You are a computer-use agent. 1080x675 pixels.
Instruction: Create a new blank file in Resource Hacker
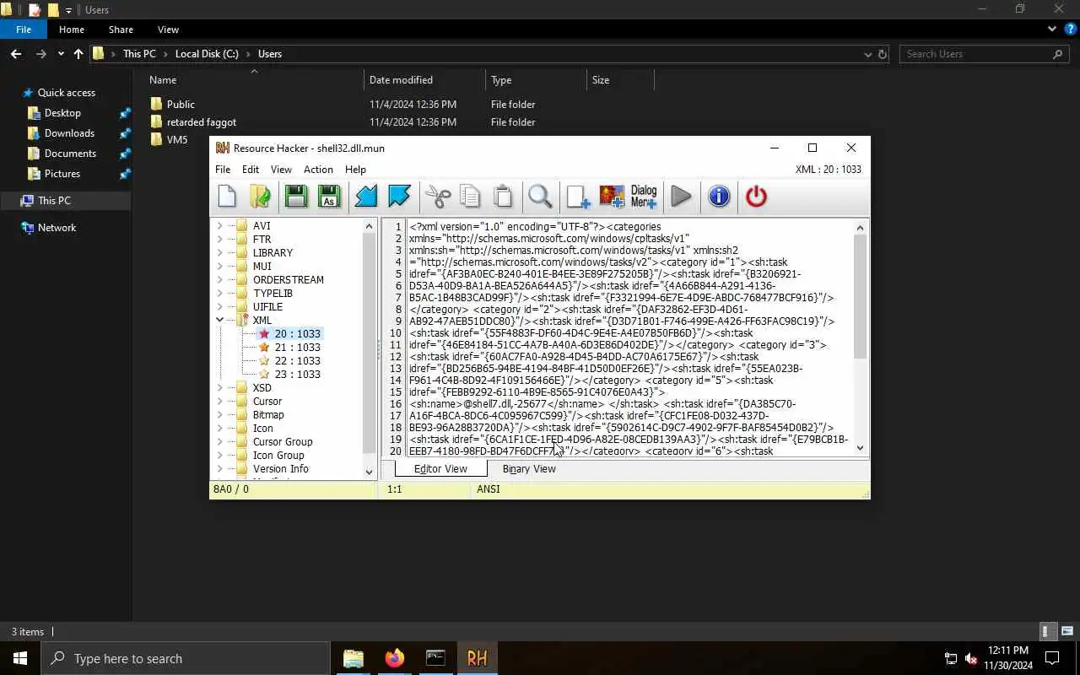[x=227, y=197]
